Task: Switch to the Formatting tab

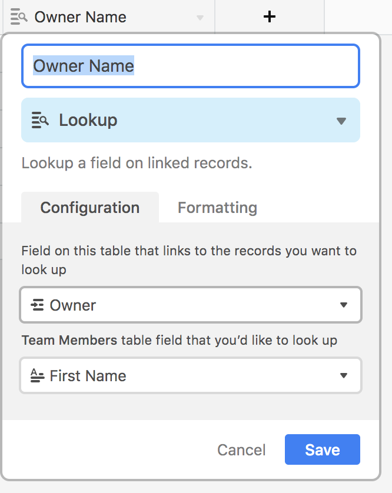Action: tap(217, 208)
